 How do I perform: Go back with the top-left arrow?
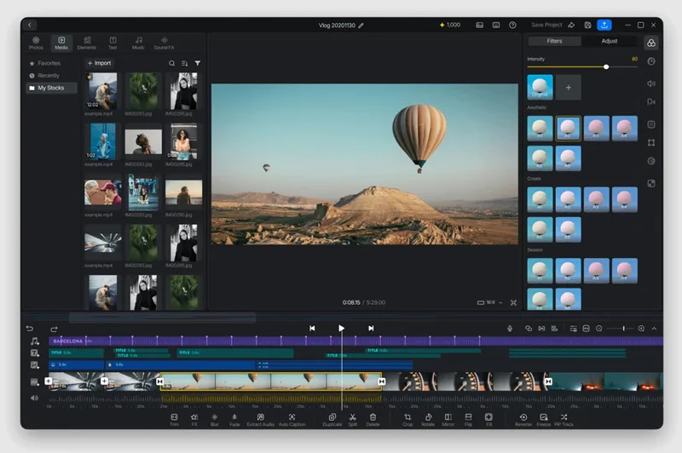pos(30,25)
